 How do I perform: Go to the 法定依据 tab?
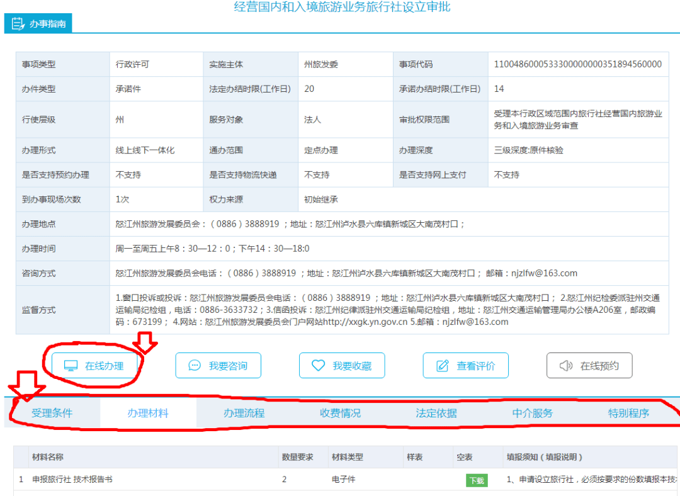[436, 413]
